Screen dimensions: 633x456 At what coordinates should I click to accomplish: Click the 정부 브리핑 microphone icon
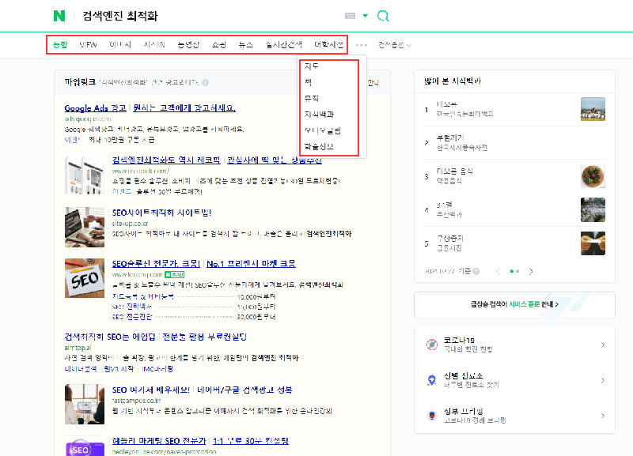click(x=432, y=416)
